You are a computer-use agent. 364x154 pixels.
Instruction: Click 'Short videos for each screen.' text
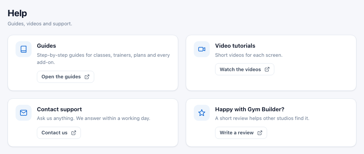tap(249, 55)
